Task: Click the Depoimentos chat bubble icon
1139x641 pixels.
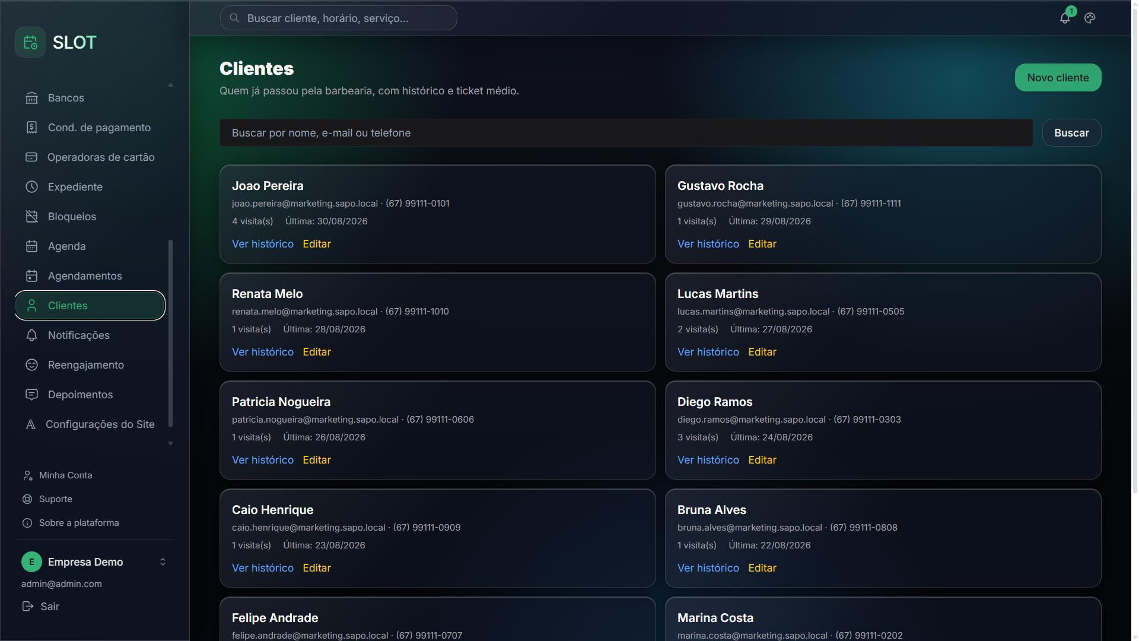Action: click(32, 395)
